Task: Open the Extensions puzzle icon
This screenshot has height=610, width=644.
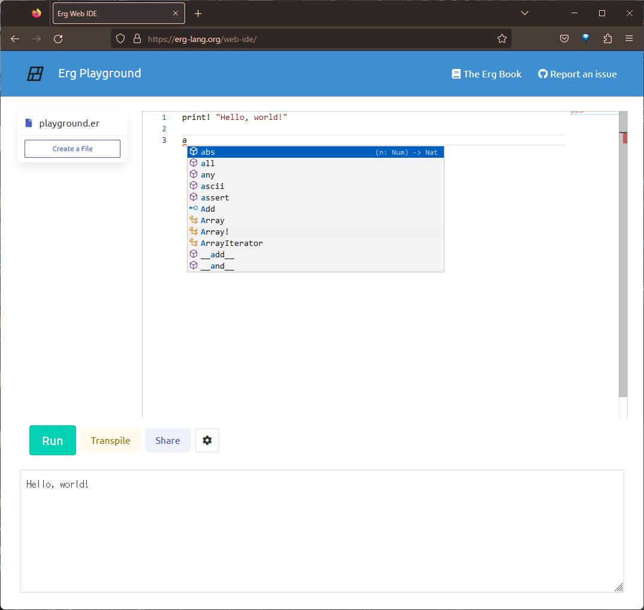Action: coord(608,38)
